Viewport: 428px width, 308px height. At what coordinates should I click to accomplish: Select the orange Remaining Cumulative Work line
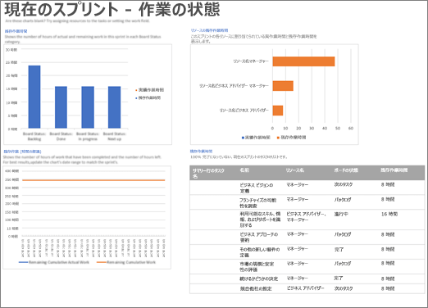tap(93, 180)
